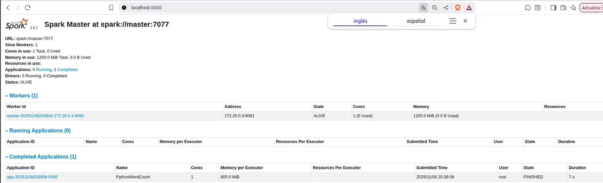Toggle the browser sidebar panel icon
The image size is (603, 183).
pos(553,8)
